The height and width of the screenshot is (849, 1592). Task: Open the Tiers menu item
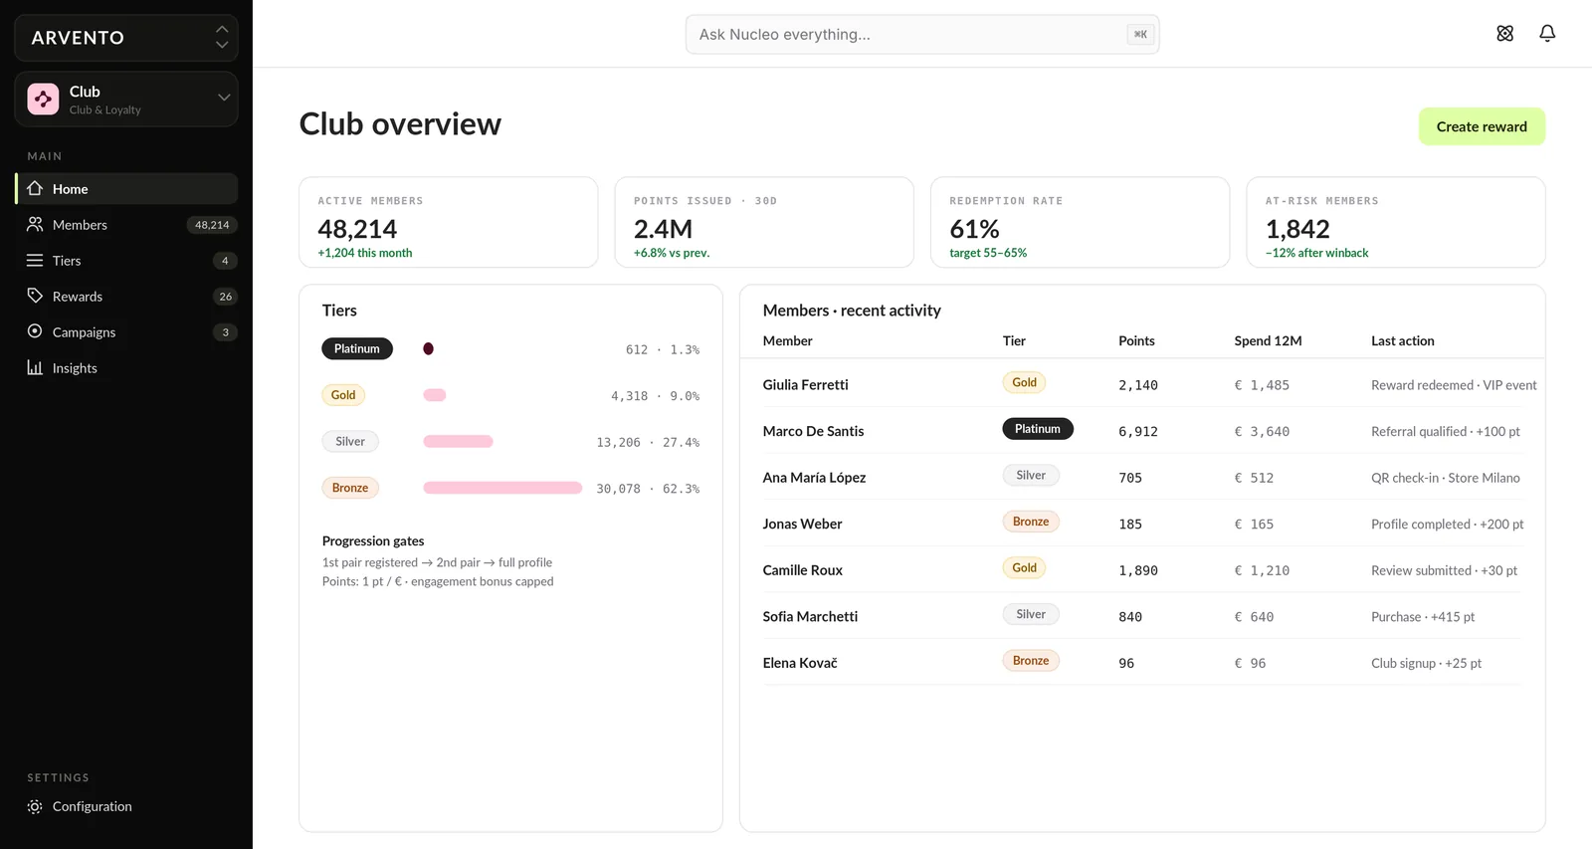126,260
